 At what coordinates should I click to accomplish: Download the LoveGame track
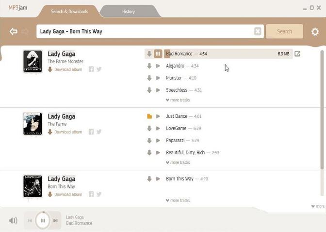[149, 129]
